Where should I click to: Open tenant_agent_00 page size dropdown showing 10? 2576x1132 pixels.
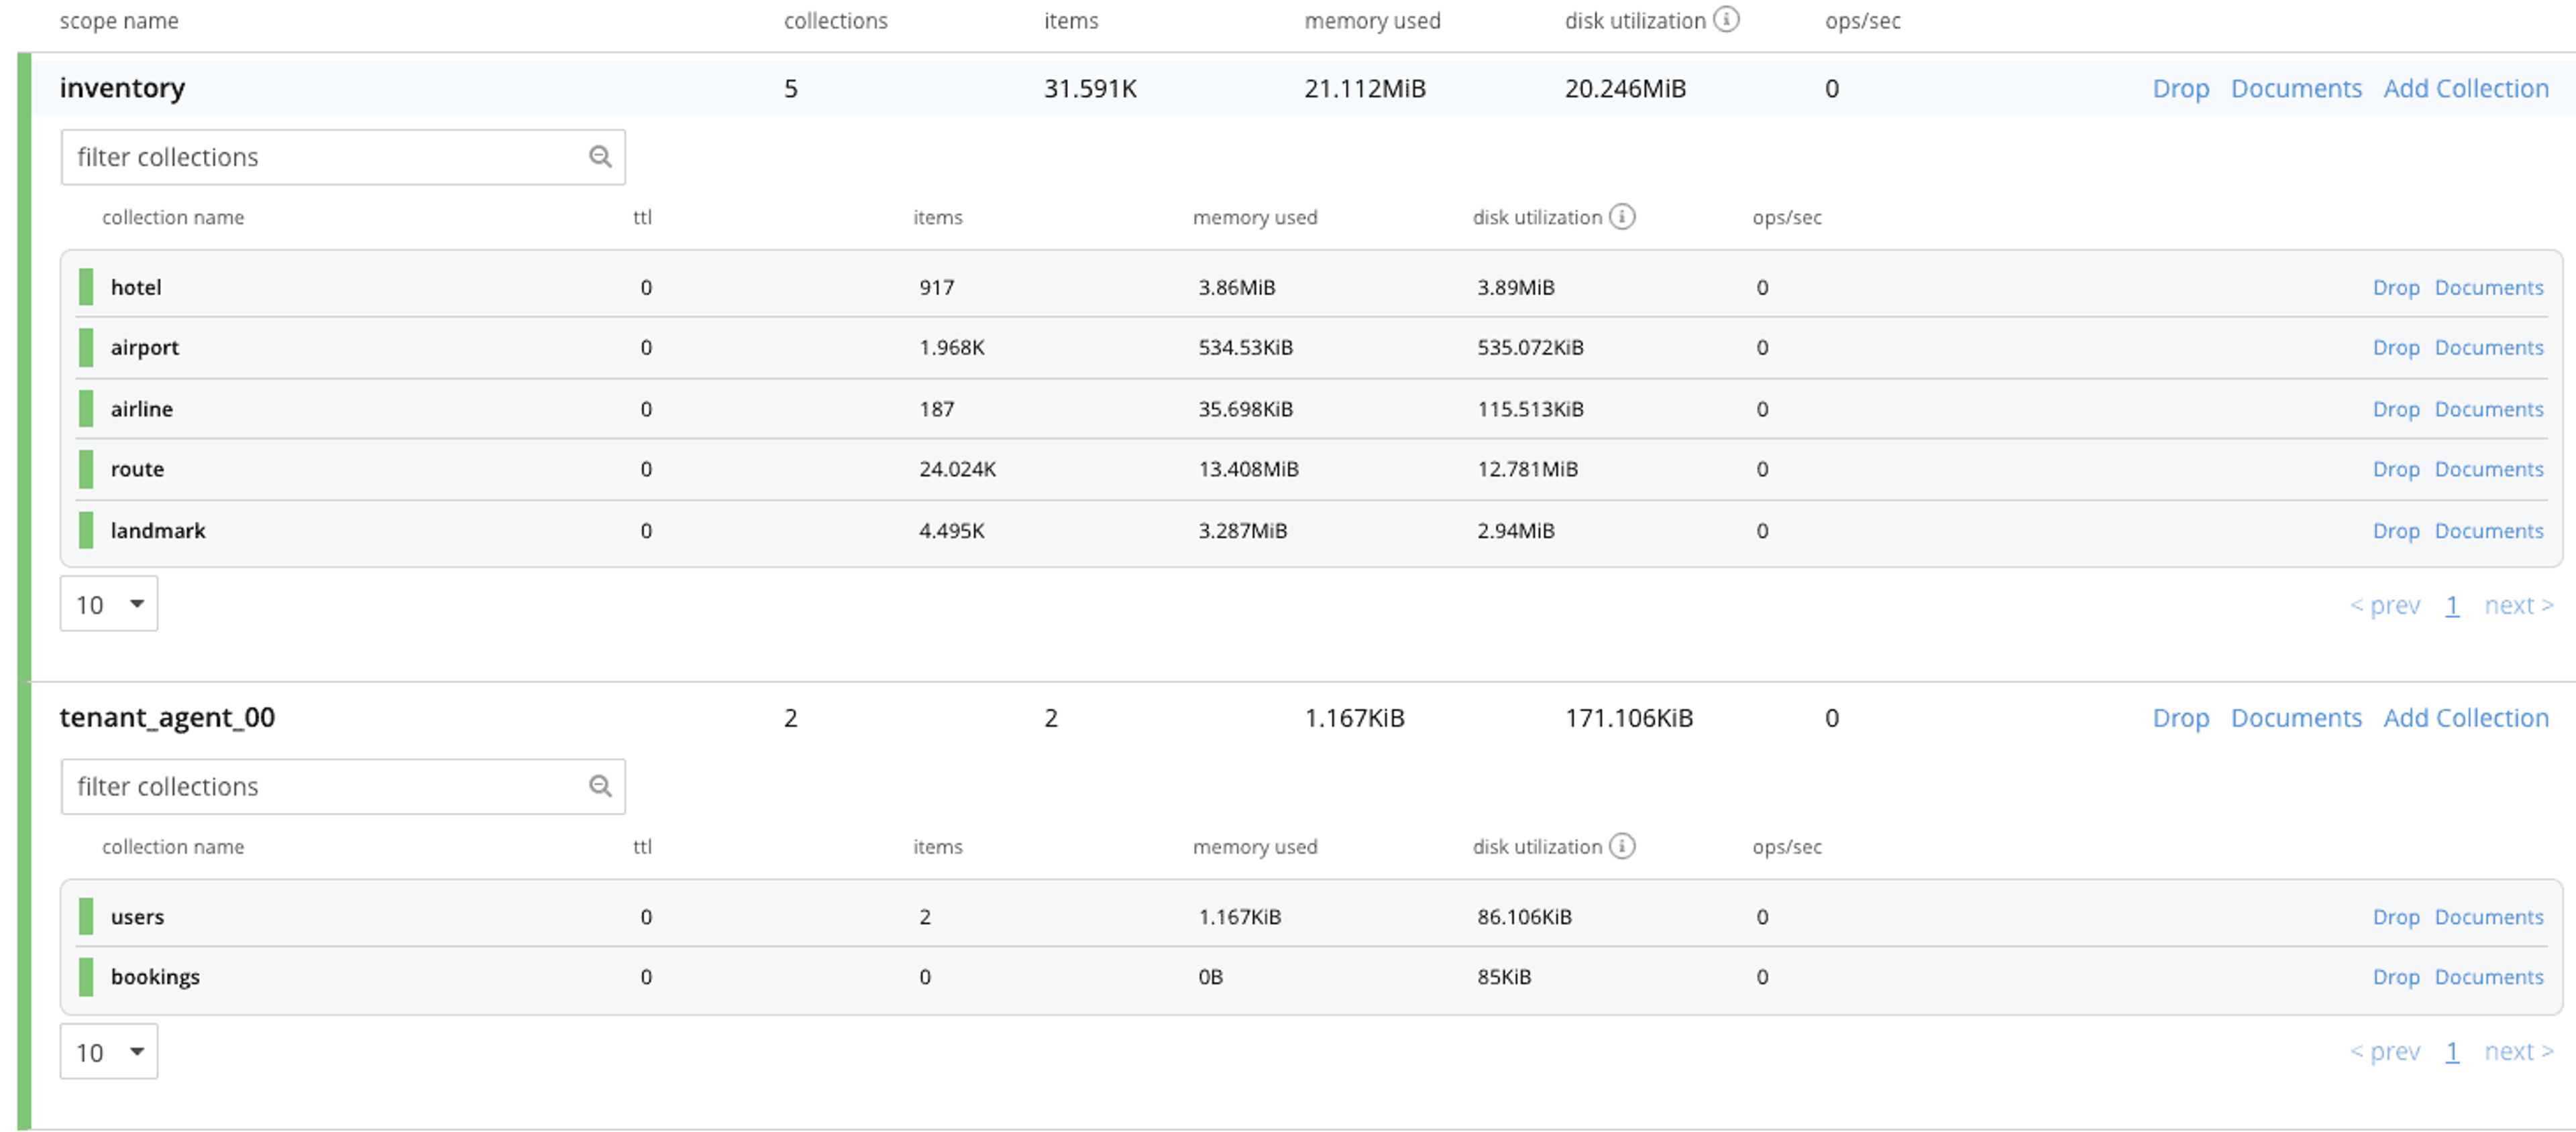(x=109, y=1051)
